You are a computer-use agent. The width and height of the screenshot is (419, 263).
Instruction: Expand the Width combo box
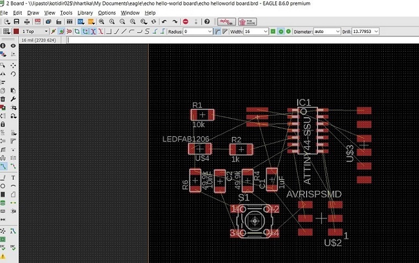point(265,31)
